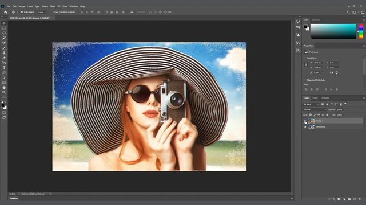Viewport: 366px width, 205px height.
Task: Click lock image pixels brush icon
Action: pos(315,115)
